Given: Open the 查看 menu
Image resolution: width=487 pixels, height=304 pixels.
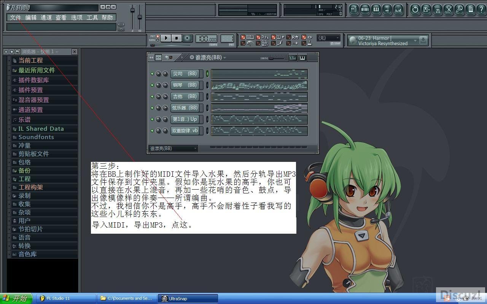Looking at the screenshot, I should click(61, 17).
